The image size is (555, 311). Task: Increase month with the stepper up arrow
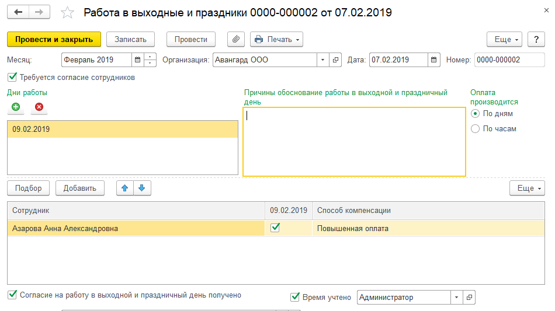150,57
